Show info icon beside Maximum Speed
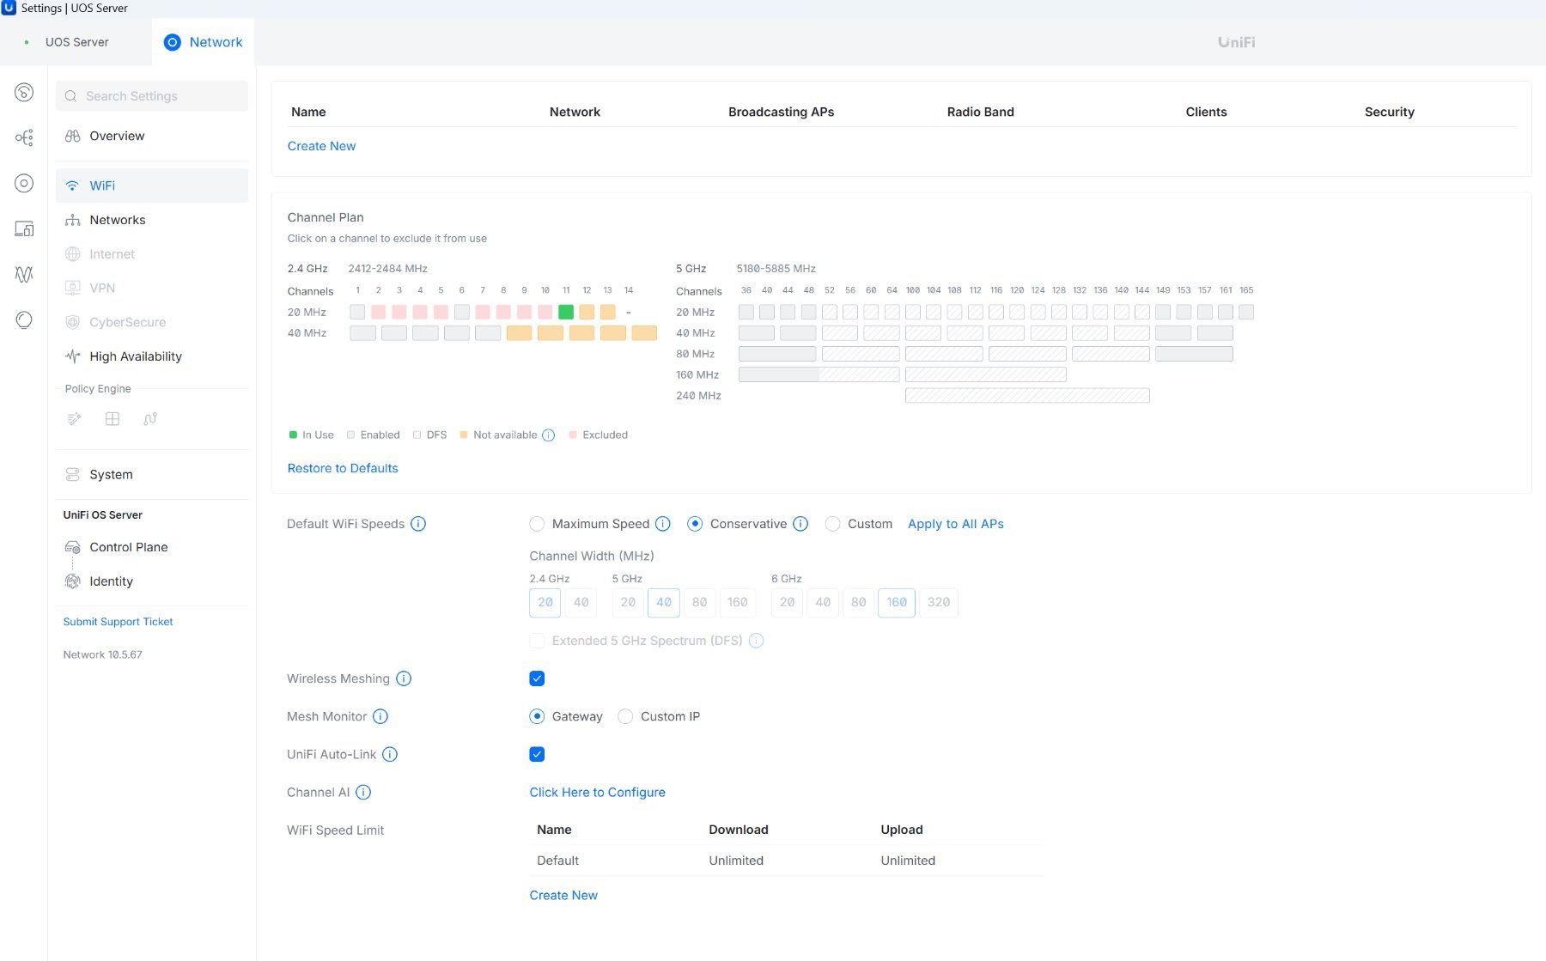The image size is (1546, 961). click(663, 524)
